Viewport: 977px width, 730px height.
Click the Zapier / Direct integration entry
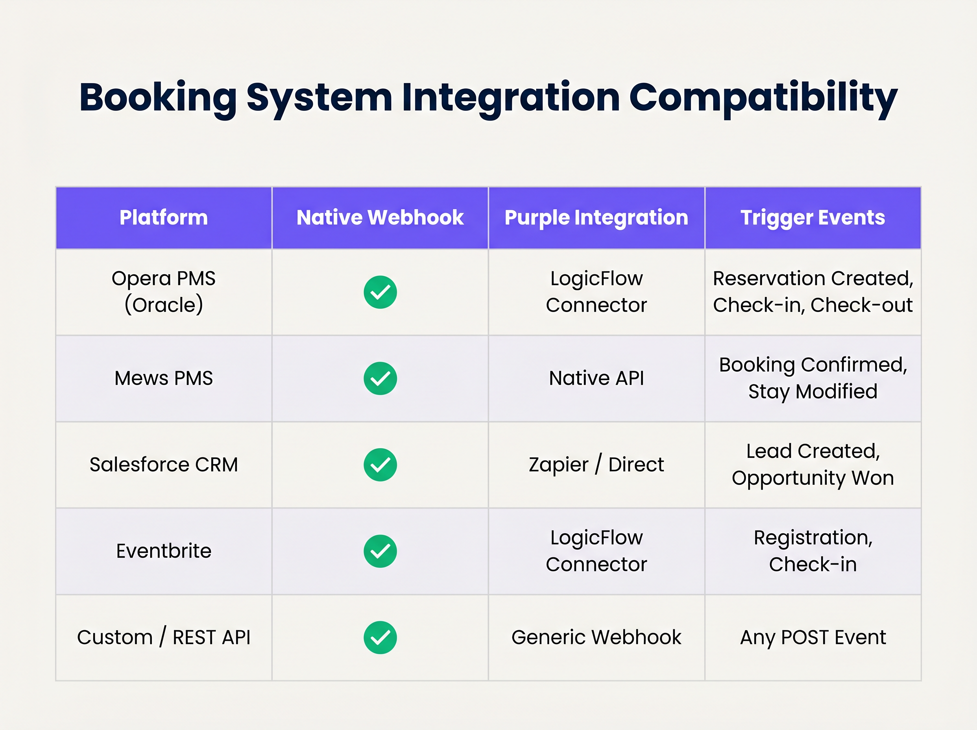(x=596, y=464)
